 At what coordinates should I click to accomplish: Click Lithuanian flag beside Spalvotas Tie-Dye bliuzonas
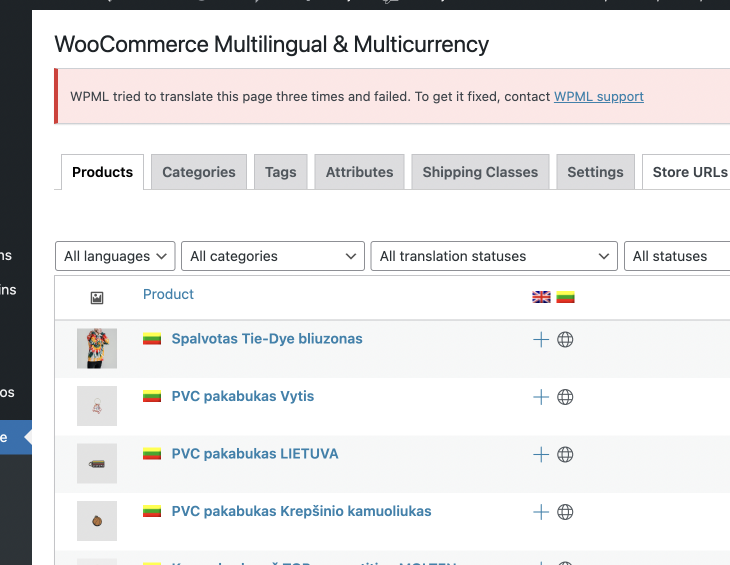pos(152,339)
